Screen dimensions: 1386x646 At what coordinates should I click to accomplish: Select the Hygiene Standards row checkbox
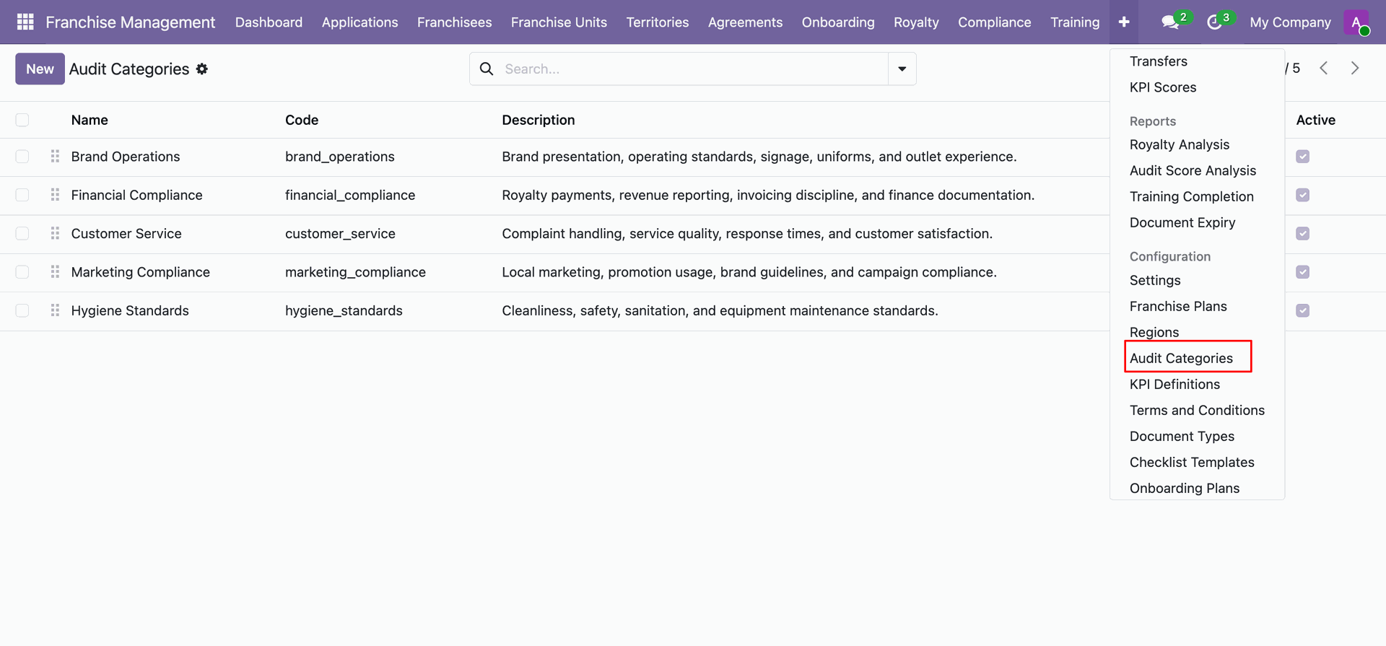pos(22,310)
